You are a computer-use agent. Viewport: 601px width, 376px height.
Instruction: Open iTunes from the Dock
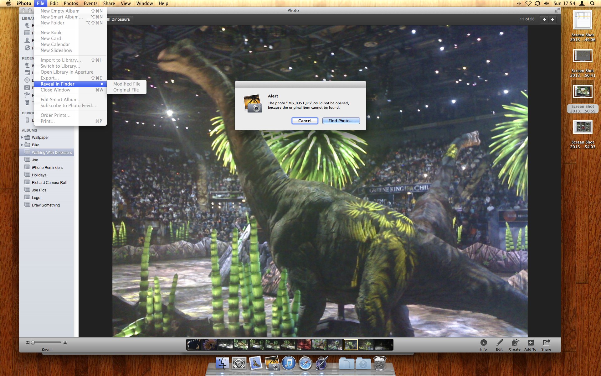pyautogui.click(x=289, y=363)
